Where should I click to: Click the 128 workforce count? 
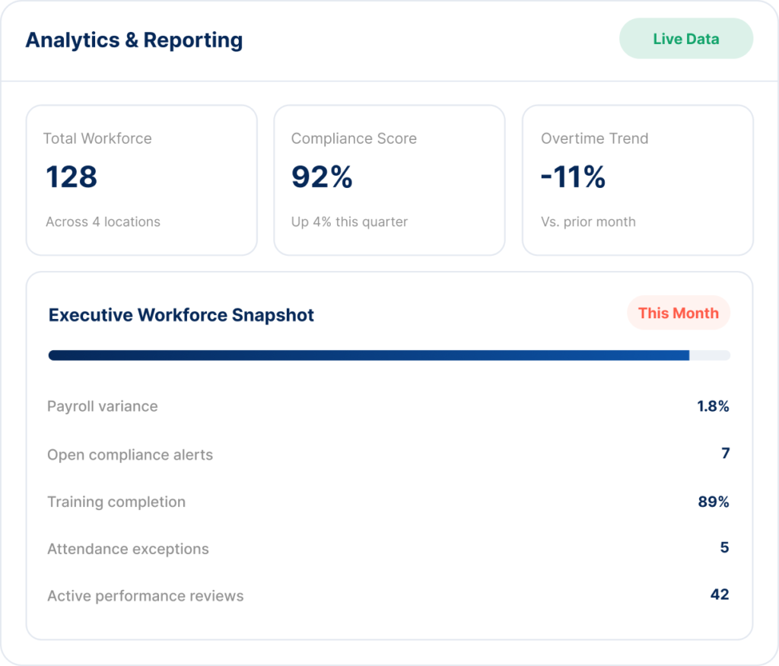point(72,177)
